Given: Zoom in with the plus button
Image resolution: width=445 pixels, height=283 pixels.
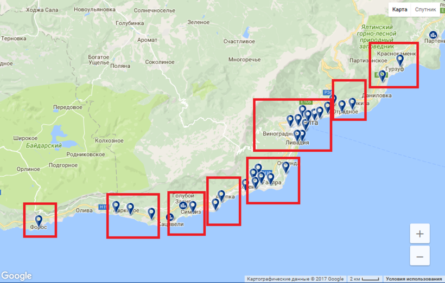Looking at the screenshot, I should 419,234.
